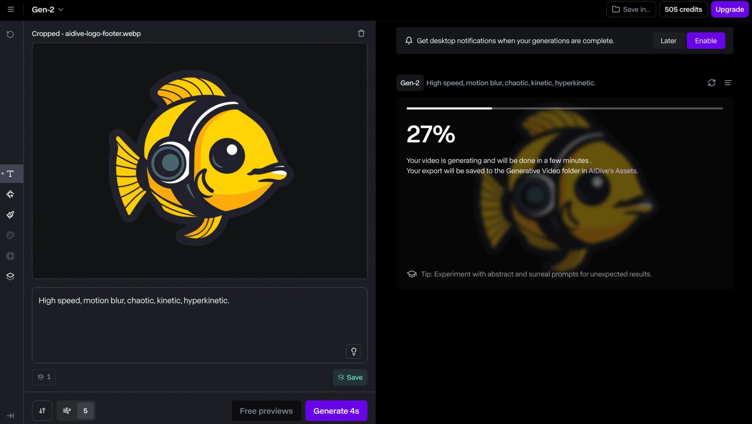Click inside the text prompt field

(199, 325)
